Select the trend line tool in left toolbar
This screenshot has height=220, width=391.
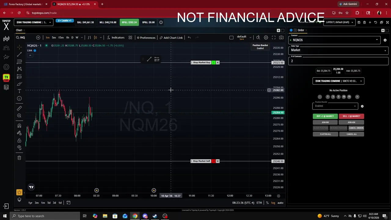pos(19,54)
